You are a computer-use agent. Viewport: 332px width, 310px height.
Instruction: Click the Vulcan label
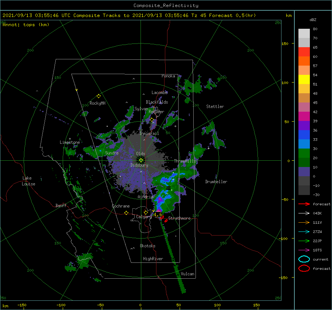coord(187,274)
